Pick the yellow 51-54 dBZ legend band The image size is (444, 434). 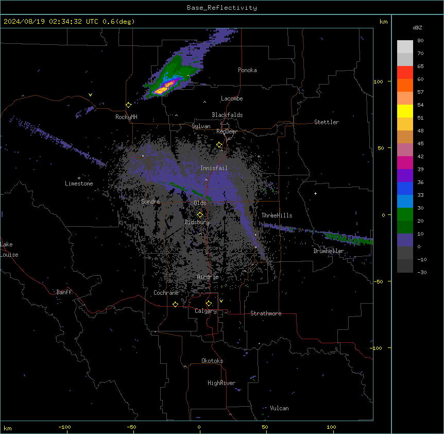[405, 111]
